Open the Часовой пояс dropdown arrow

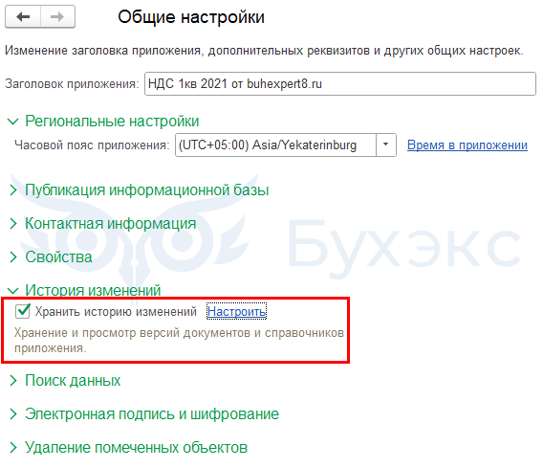coord(386,145)
